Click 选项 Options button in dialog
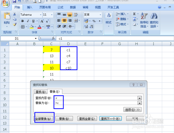Screen dimensions: 174x133 [132, 110]
